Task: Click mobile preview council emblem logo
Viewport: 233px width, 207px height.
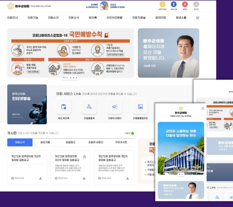Action: 181,108
